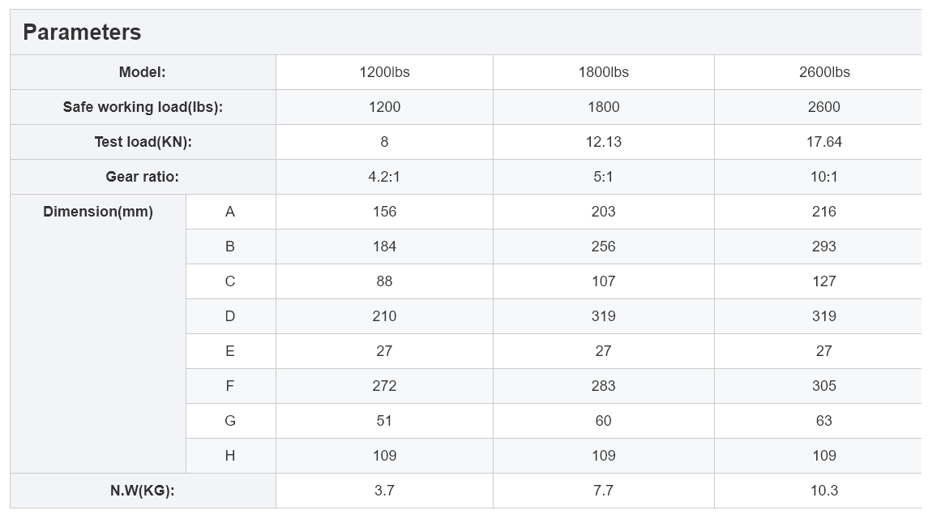The image size is (941, 519).
Task: Click dimension G row label
Action: (230, 421)
